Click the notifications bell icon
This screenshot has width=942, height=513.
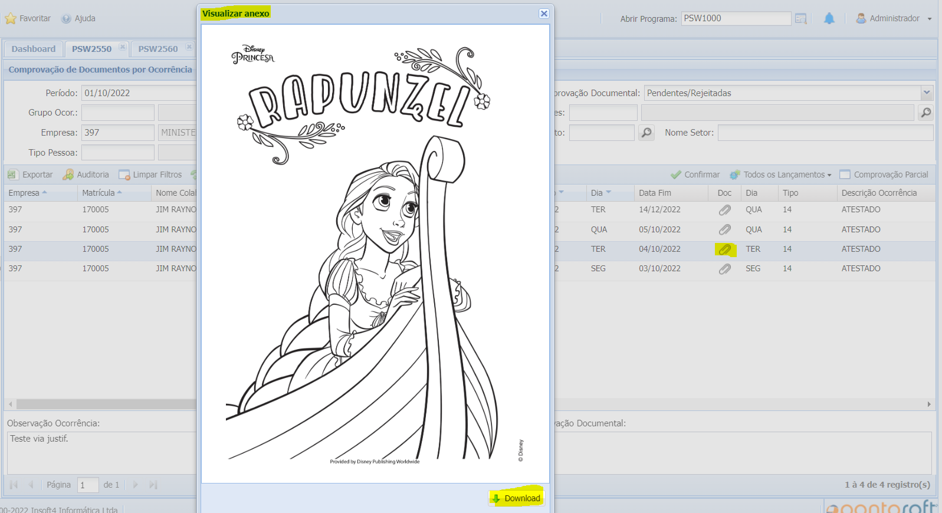(x=829, y=18)
